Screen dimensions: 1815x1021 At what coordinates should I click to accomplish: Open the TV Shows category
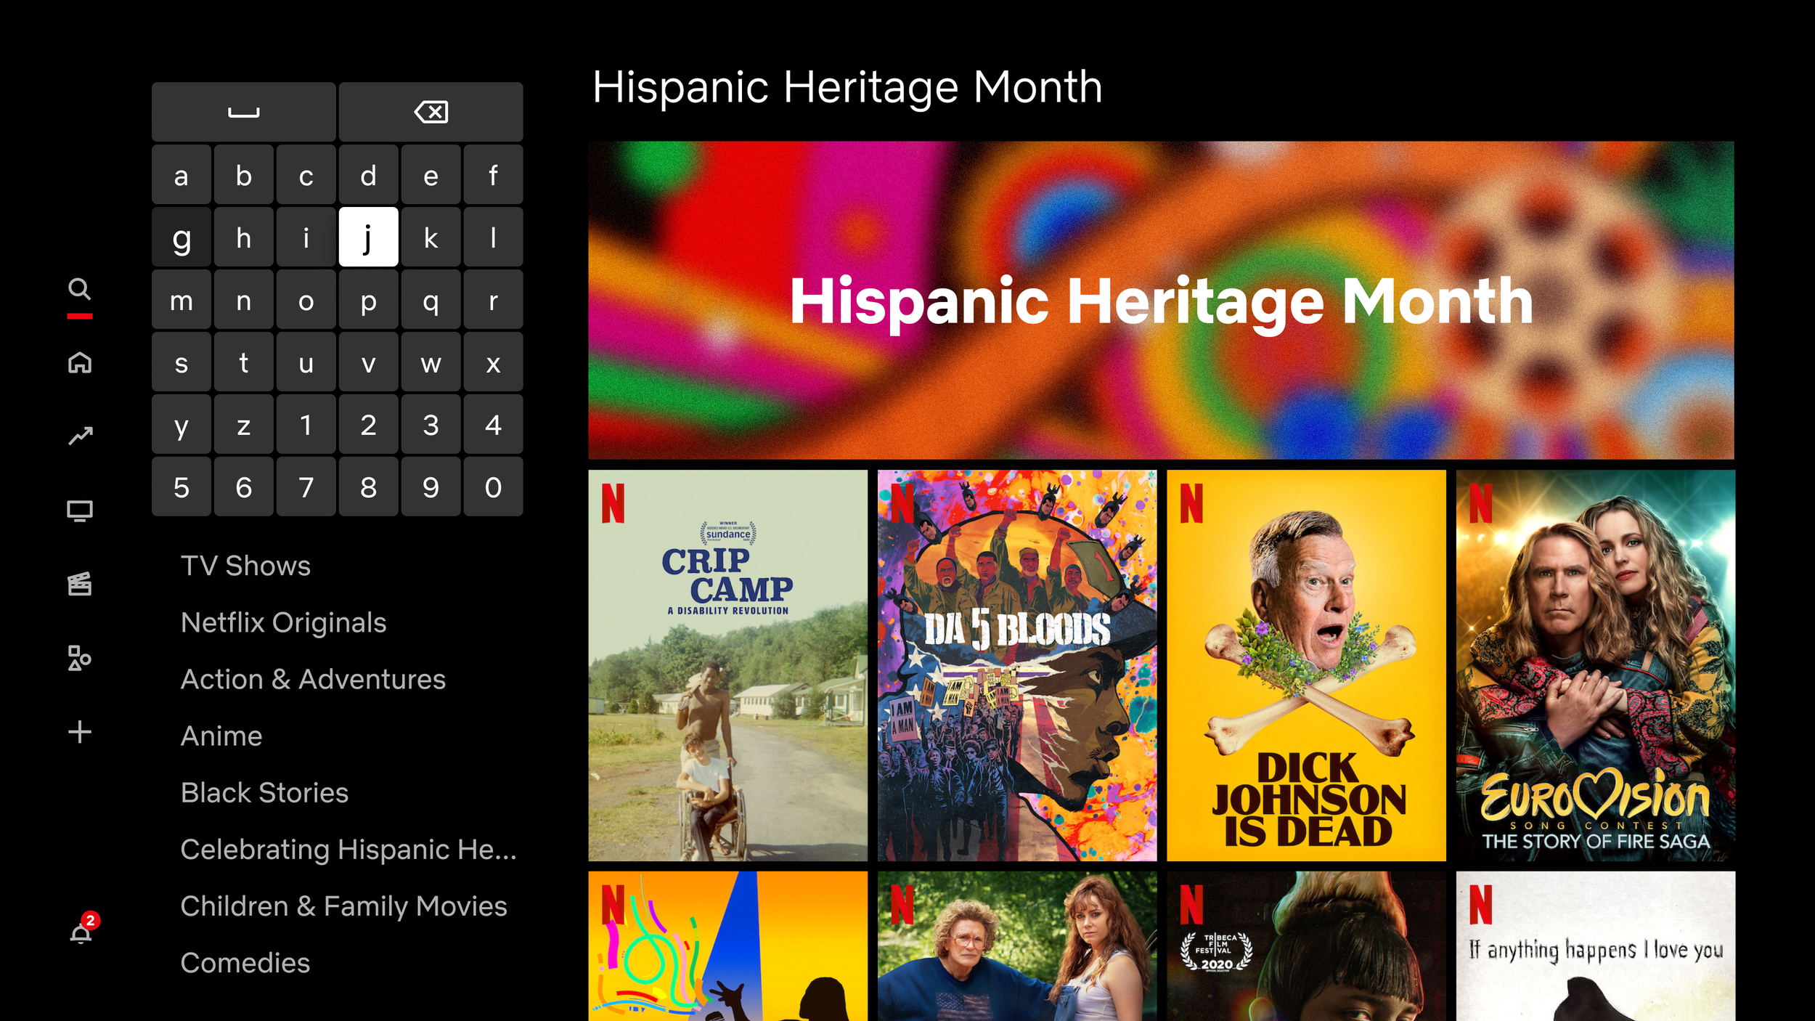(x=245, y=566)
